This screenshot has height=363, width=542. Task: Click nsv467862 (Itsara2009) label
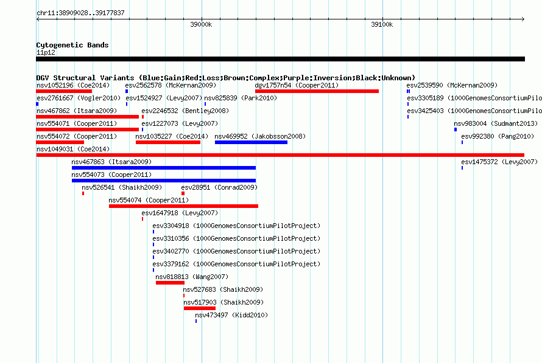point(77,111)
